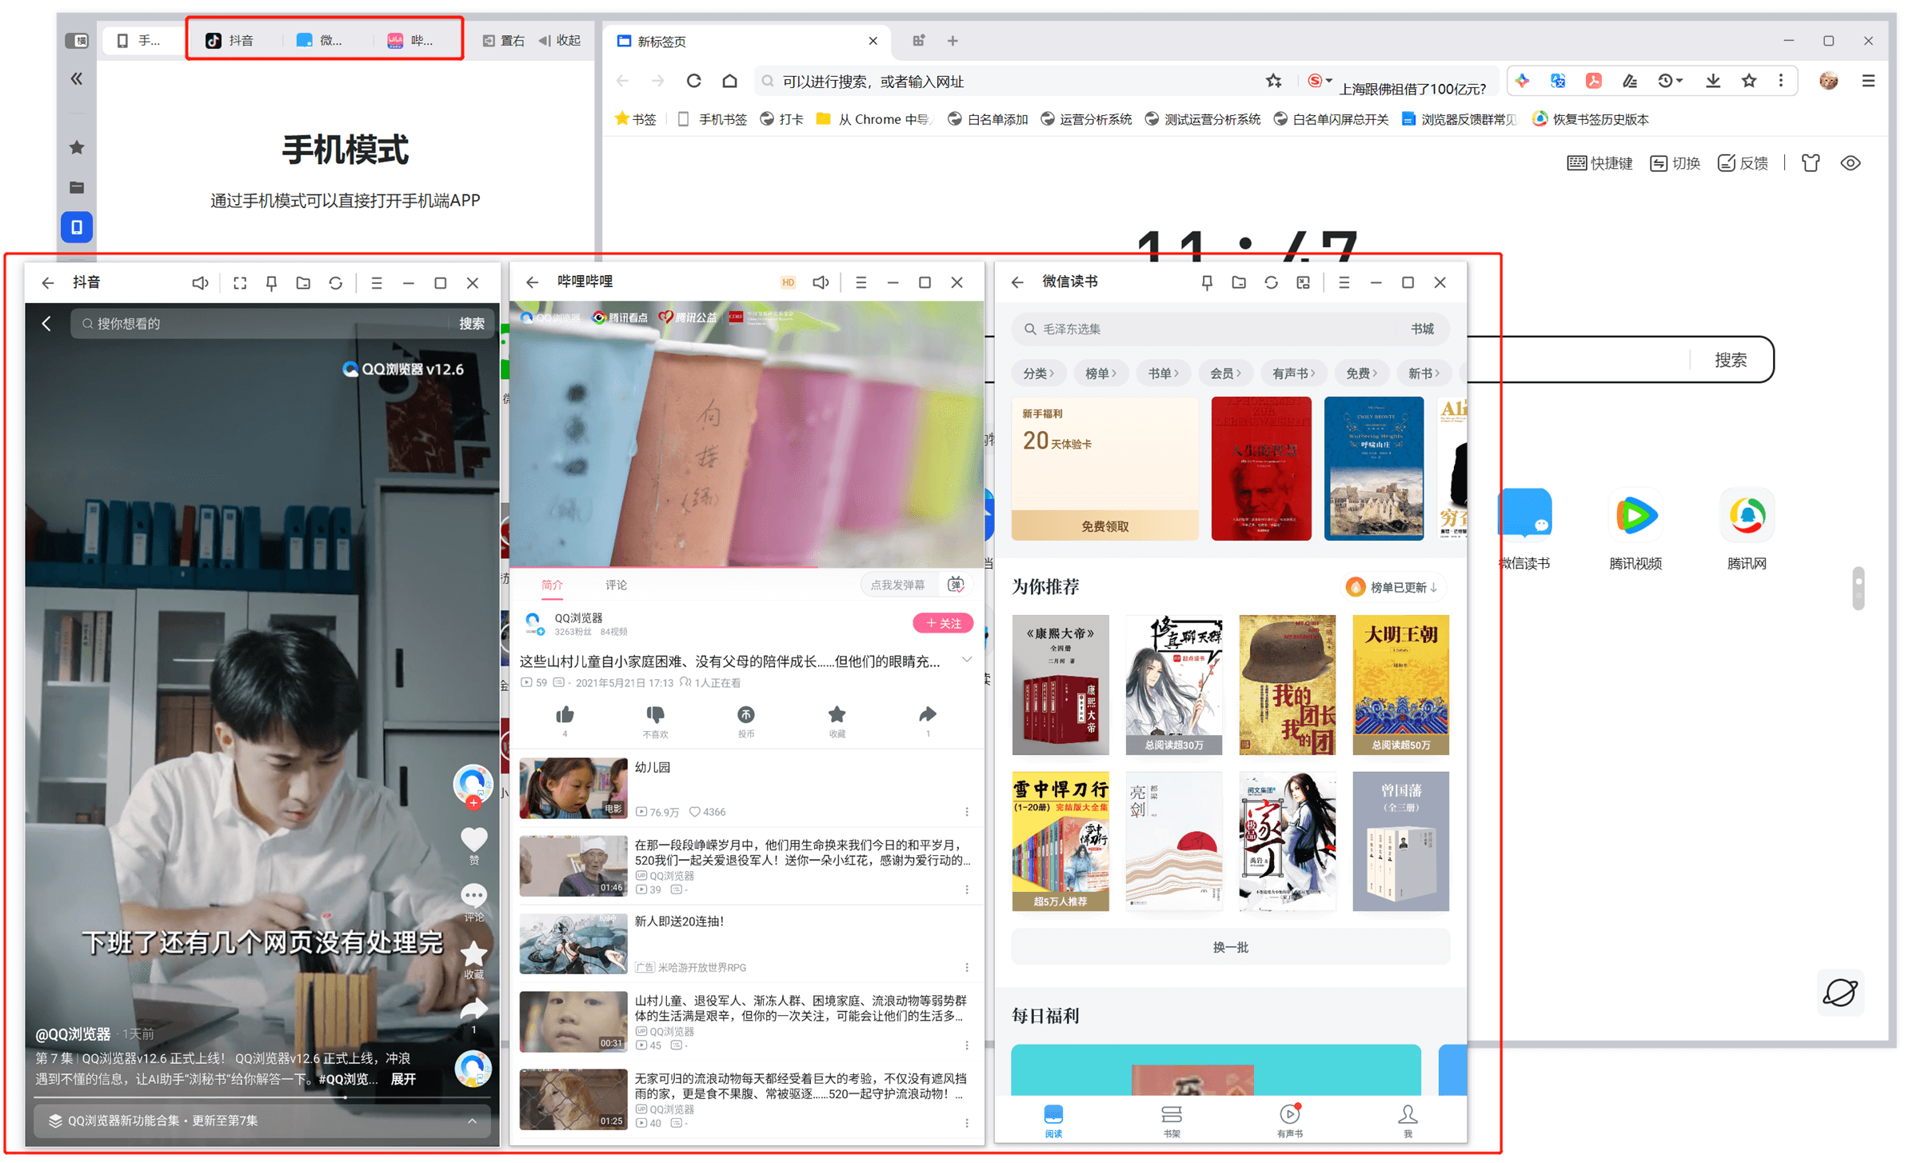Toggle the HD quality badge in the Bilibili title bar
Image resolution: width=1909 pixels, height=1163 pixels.
tap(788, 282)
